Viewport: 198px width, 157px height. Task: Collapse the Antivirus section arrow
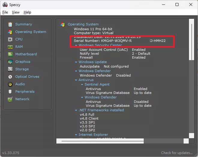coord(76,80)
